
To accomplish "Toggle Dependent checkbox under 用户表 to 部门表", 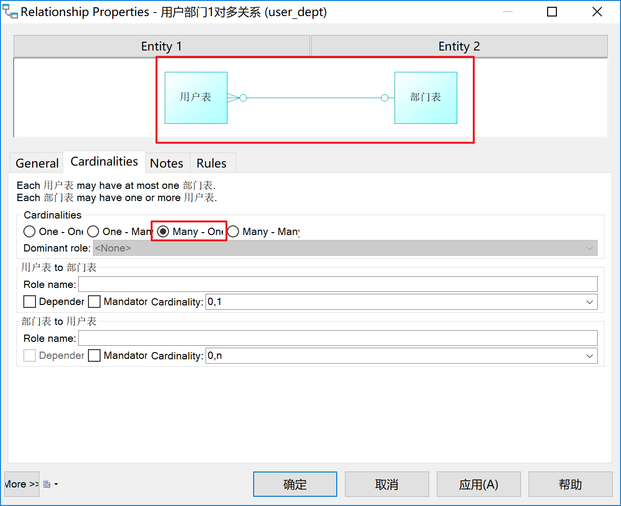I will [30, 302].
